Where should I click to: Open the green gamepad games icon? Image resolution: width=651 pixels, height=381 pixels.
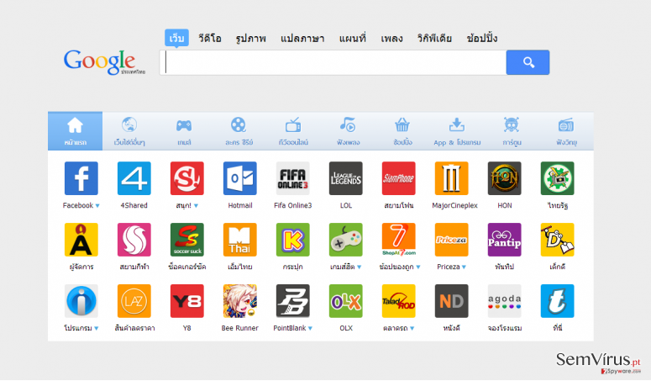(346, 240)
